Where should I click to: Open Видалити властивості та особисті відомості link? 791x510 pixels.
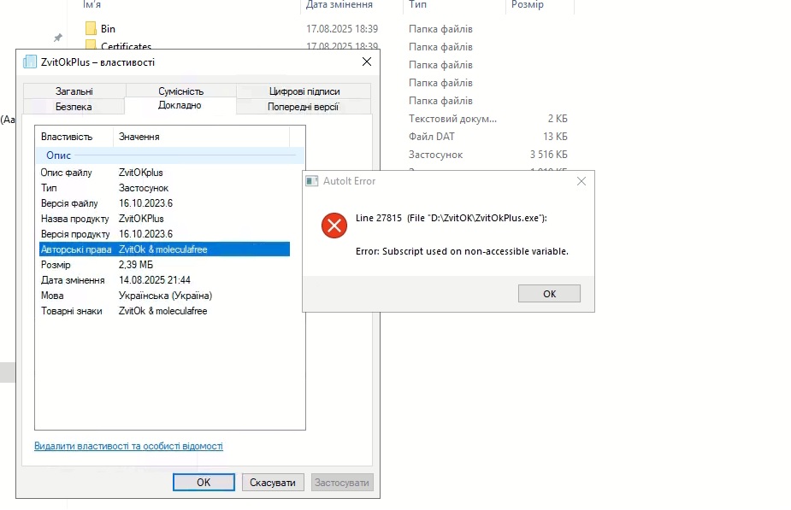[x=128, y=446]
